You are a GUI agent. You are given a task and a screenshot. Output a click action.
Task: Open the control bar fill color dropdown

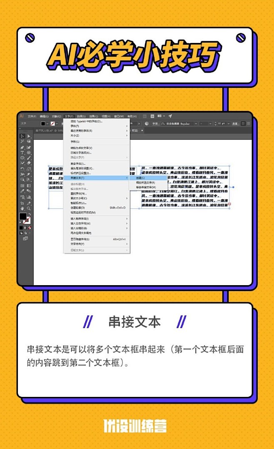pyautogui.click(x=47, y=124)
